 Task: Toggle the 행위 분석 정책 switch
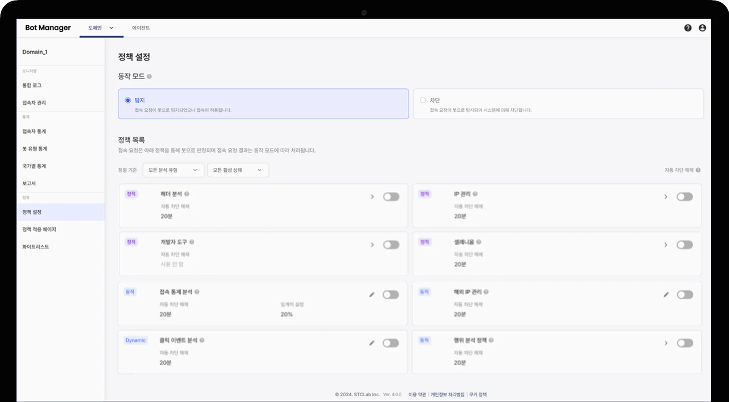[685, 343]
